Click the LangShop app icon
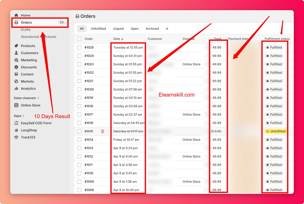Screen dimensions: 304x204 [16, 130]
